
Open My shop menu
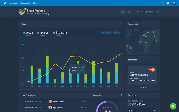tap(13, 3)
